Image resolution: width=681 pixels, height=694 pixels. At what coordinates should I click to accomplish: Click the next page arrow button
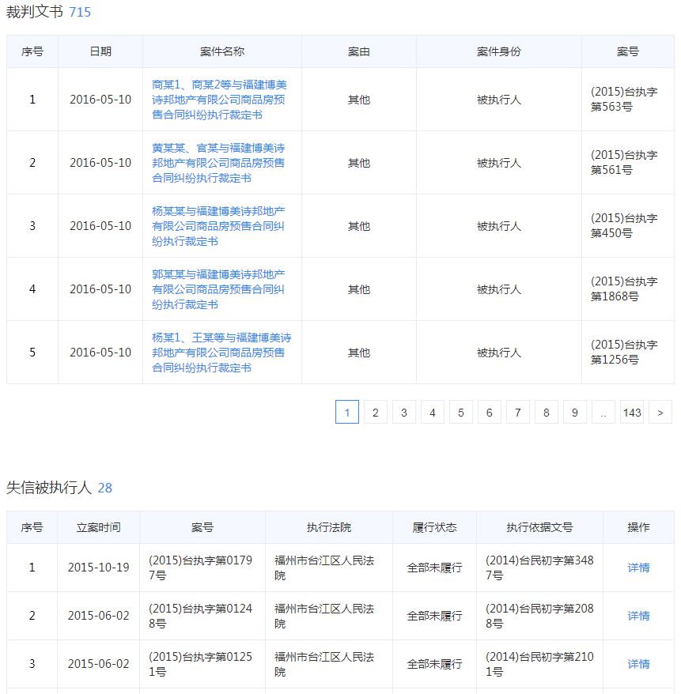pos(660,412)
